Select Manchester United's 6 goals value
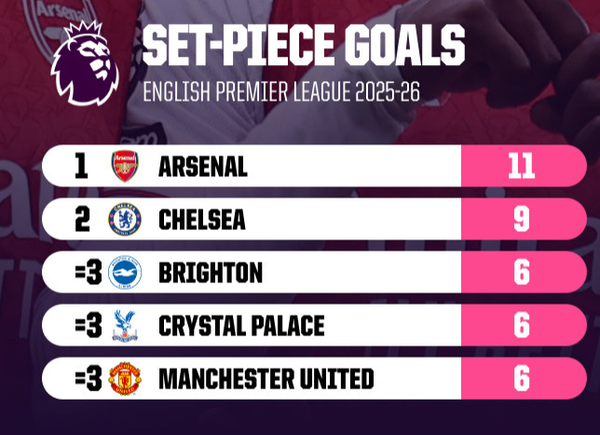 [x=521, y=379]
